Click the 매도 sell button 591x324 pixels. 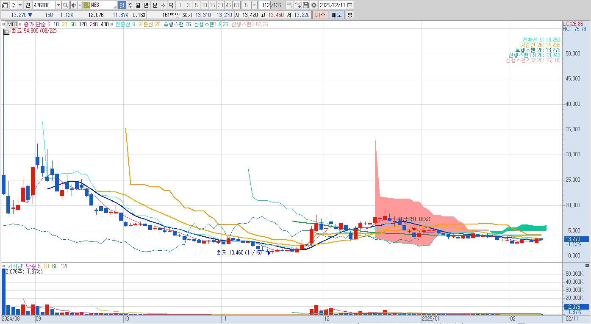[x=336, y=15]
